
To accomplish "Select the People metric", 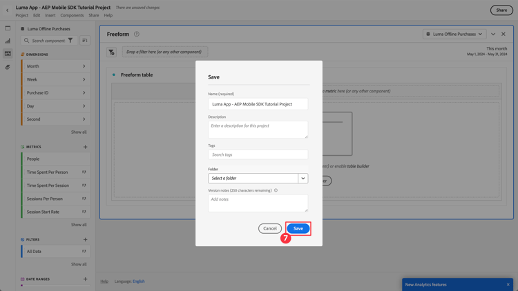I will tap(55, 159).
